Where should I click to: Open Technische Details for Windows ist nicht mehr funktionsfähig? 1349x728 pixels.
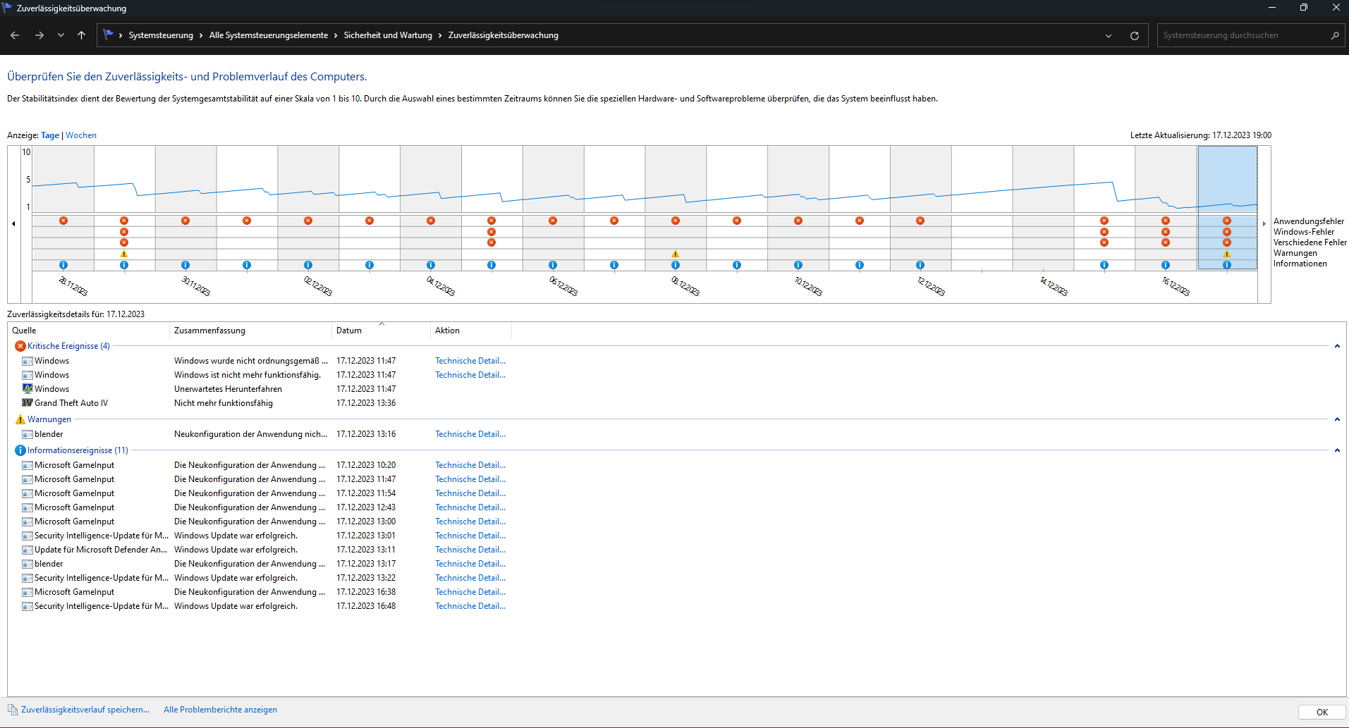pos(470,375)
